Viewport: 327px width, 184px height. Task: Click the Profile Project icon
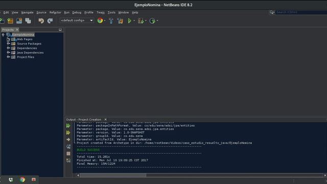point(152,20)
